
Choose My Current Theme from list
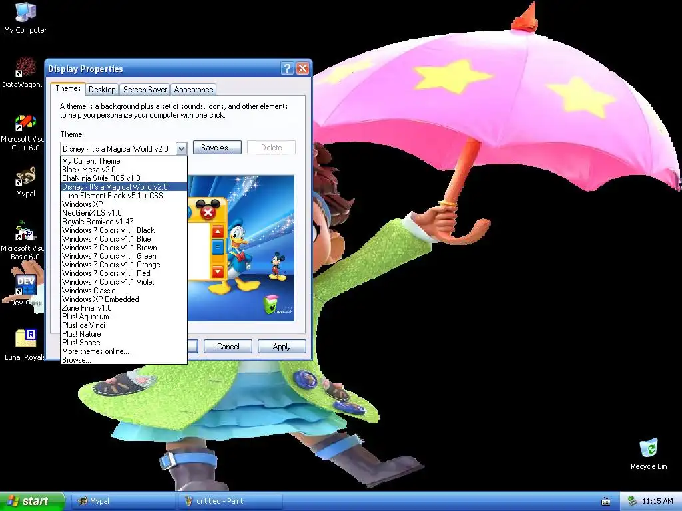click(123, 161)
